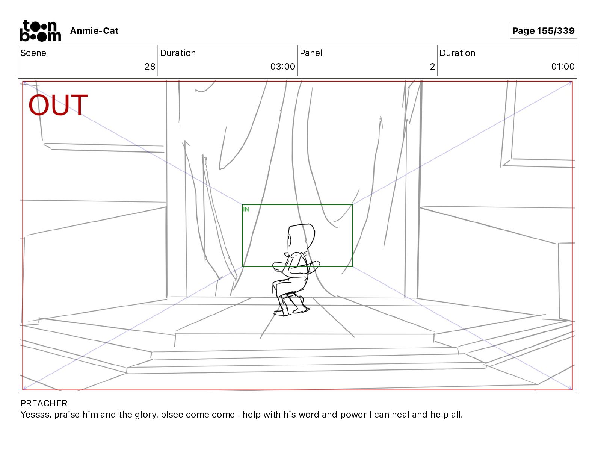Click the 'Panel' header label
Screen dimensions: 595x460
tap(311, 53)
